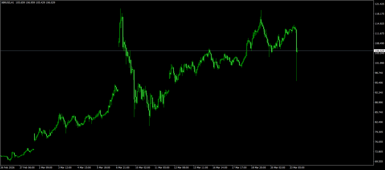Click the 2 Mar 09:00 time label

(46, 168)
